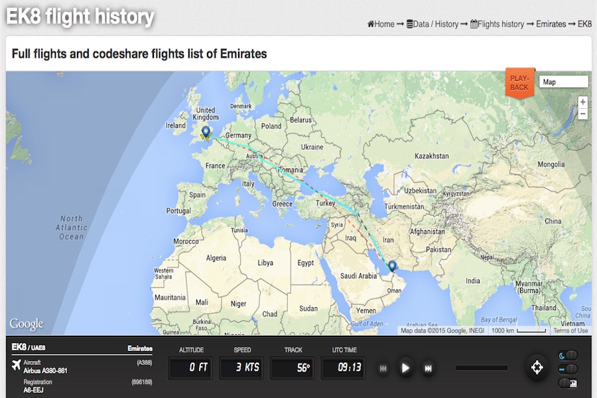Click the UTC TIME 09:13 readout

click(343, 367)
